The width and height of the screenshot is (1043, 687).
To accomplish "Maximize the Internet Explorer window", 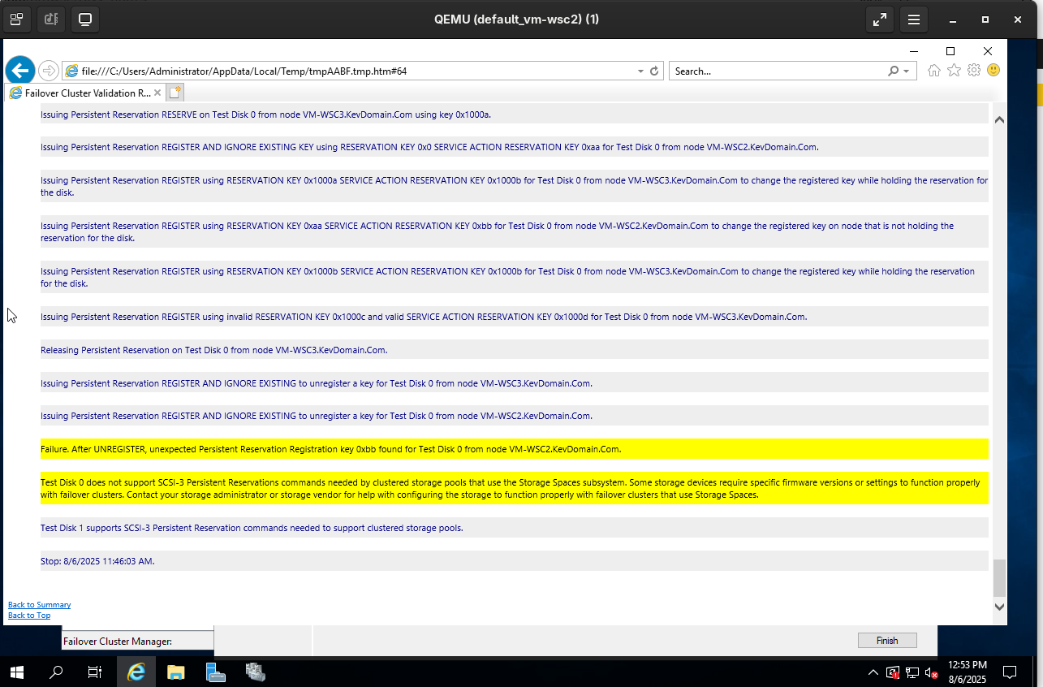I will (x=950, y=51).
